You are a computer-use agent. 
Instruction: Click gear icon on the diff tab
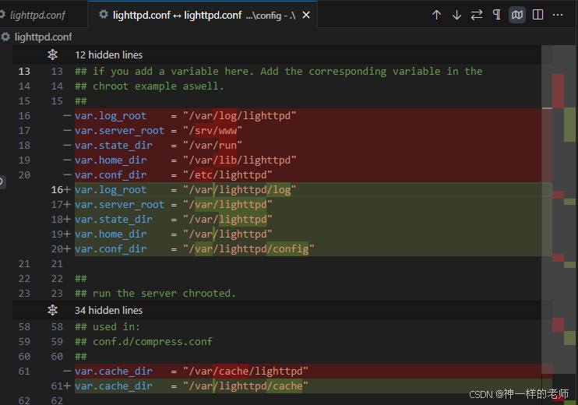pos(104,15)
